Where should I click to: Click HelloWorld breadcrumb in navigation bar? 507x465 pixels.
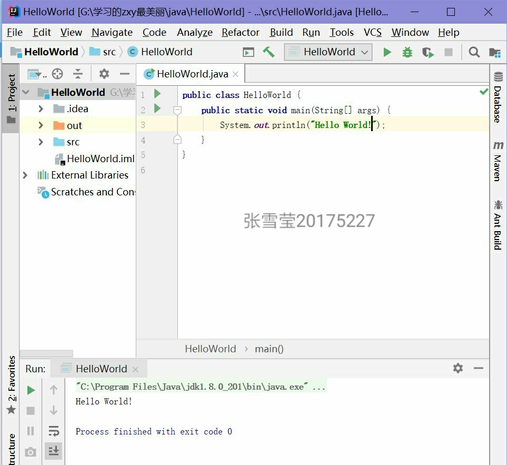(x=44, y=52)
